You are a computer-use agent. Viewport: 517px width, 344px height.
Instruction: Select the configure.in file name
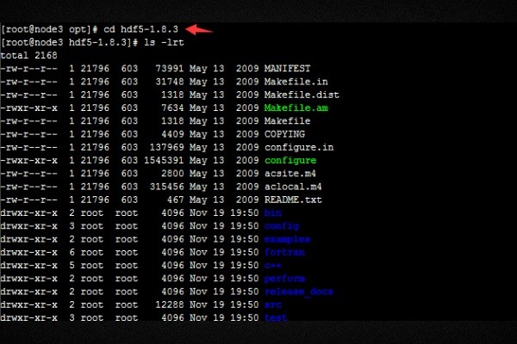(x=299, y=147)
